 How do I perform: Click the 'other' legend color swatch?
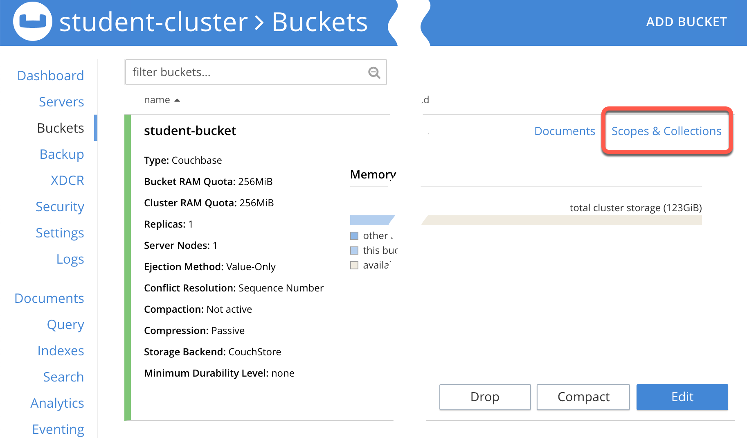coord(354,236)
